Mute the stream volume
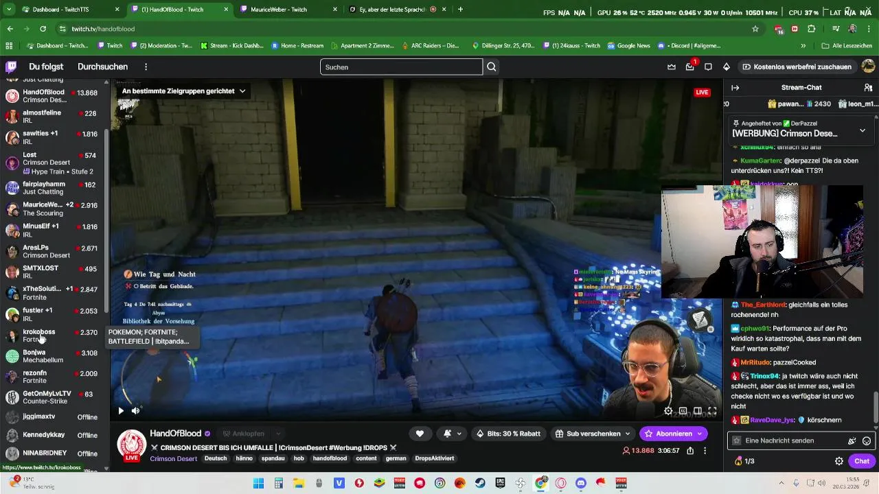The height and width of the screenshot is (494, 879). click(135, 411)
